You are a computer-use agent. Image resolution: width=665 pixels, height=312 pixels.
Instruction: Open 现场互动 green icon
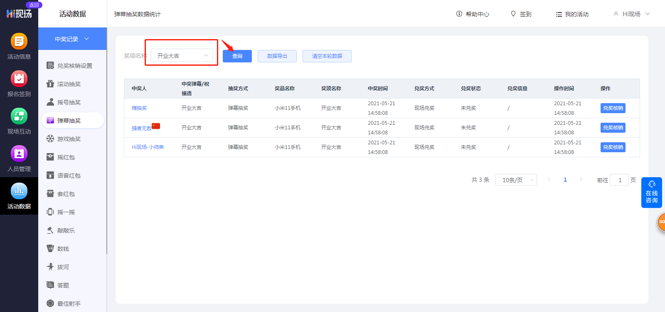(x=19, y=116)
